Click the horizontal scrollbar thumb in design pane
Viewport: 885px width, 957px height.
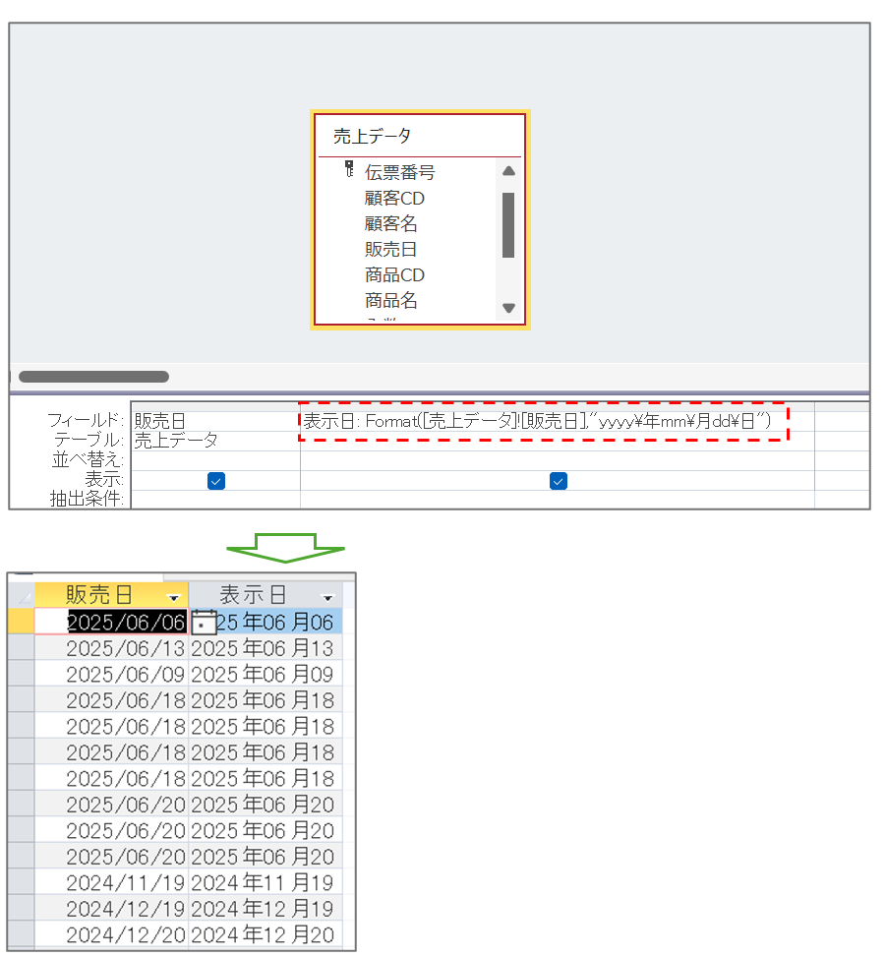coord(93,377)
